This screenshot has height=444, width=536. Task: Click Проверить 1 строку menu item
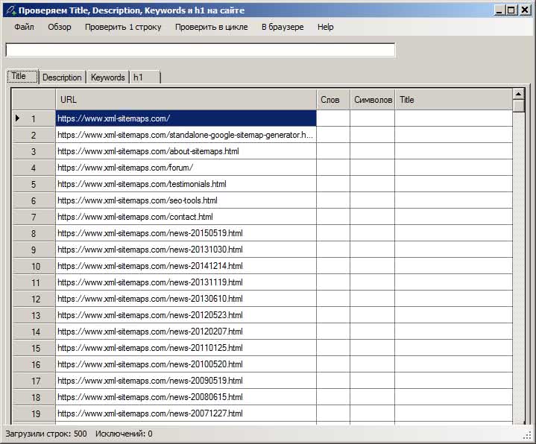123,27
